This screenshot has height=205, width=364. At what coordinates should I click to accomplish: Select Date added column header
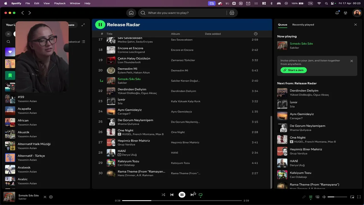click(x=213, y=34)
